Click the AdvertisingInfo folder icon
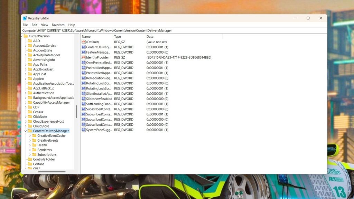Image resolution: width=354 pixels, height=199 pixels. [x=30, y=60]
